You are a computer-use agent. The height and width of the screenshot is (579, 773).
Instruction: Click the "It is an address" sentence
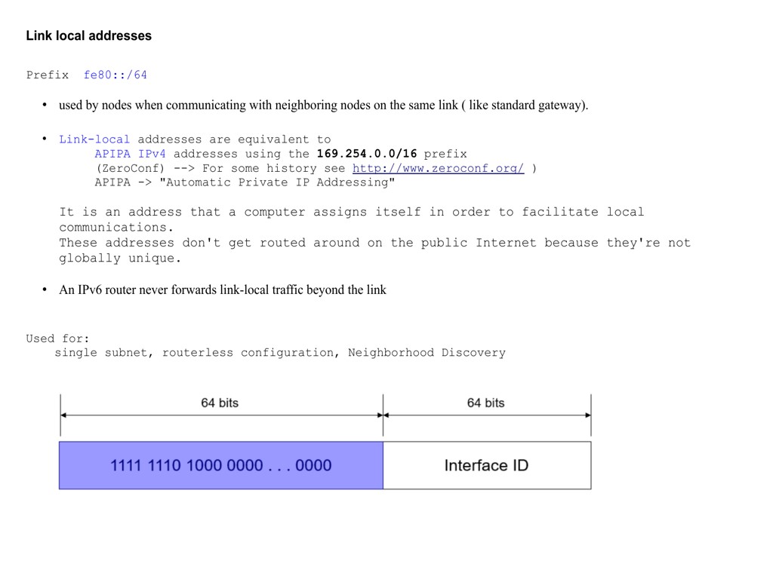coord(351,213)
